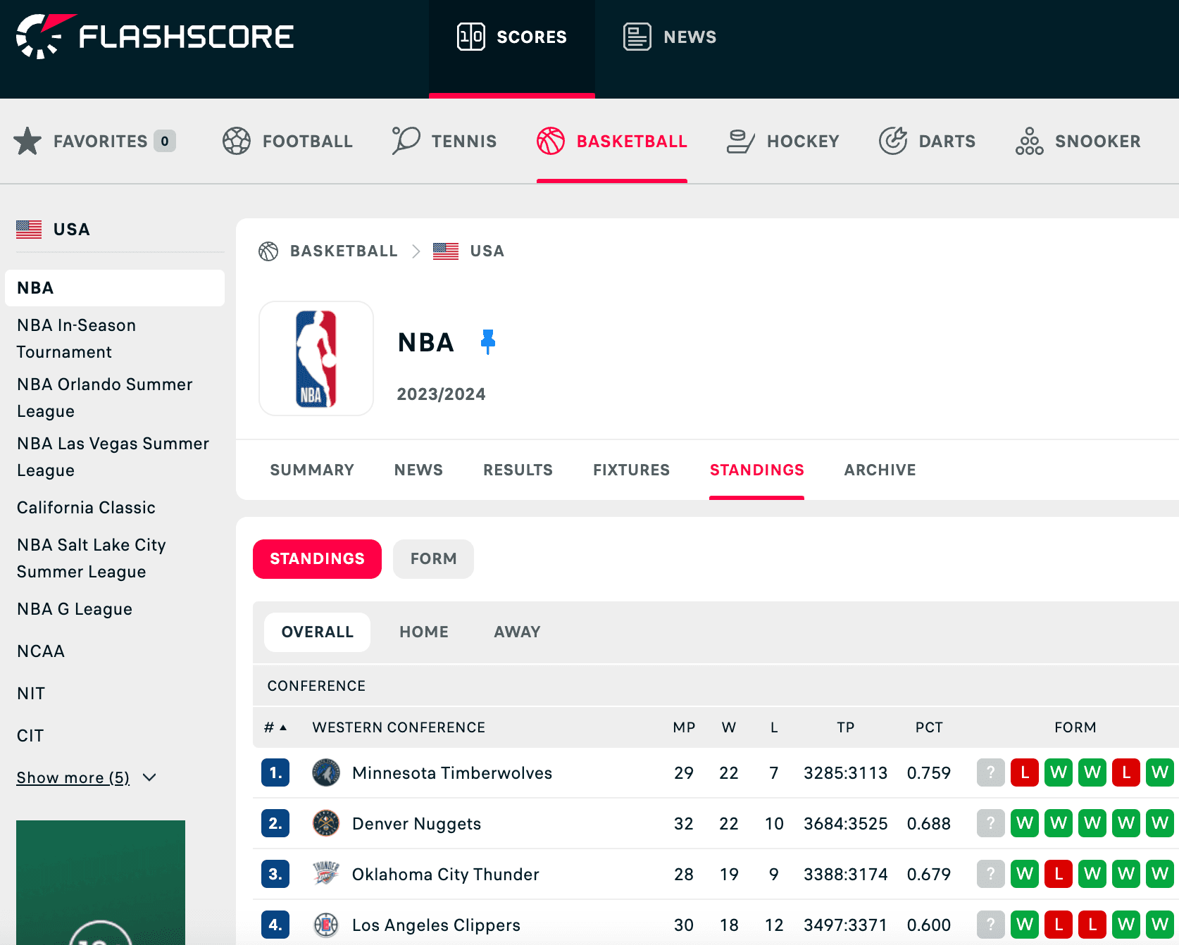This screenshot has width=1179, height=945.
Task: Switch to the Results tab
Action: (x=518, y=470)
